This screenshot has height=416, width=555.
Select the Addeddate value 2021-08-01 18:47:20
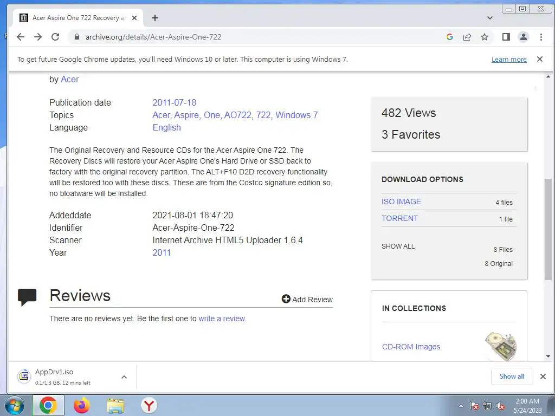(x=192, y=215)
